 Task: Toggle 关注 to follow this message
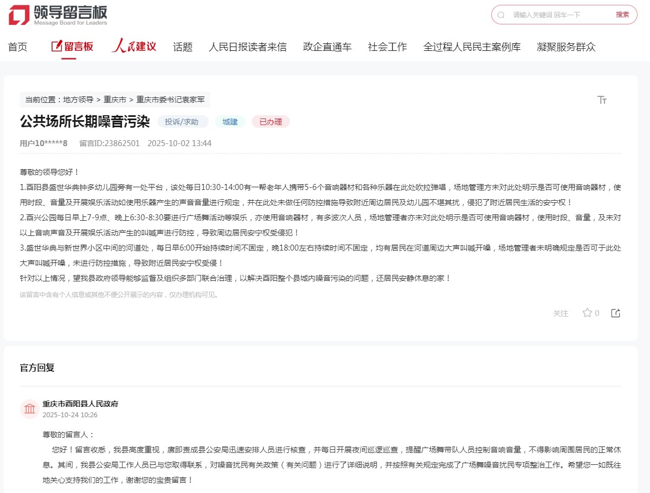[x=561, y=313]
